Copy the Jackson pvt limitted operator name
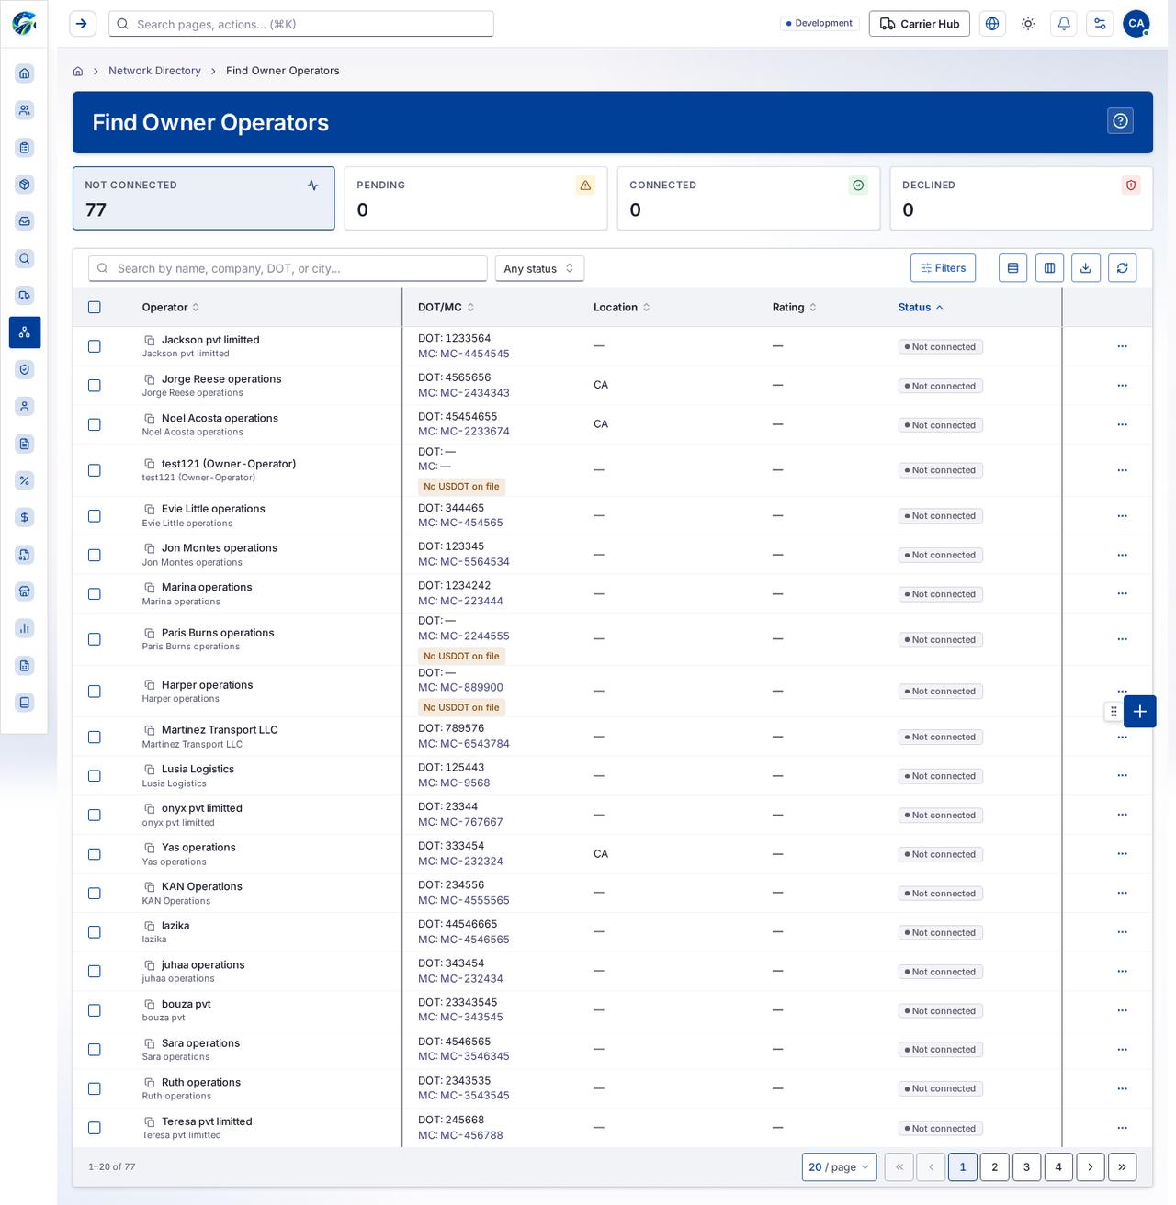The height and width of the screenshot is (1205, 1176). pos(150,340)
